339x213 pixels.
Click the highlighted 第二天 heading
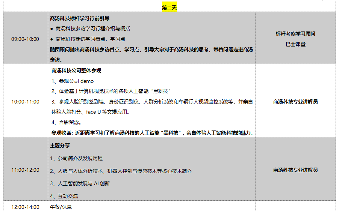[x=169, y=7]
